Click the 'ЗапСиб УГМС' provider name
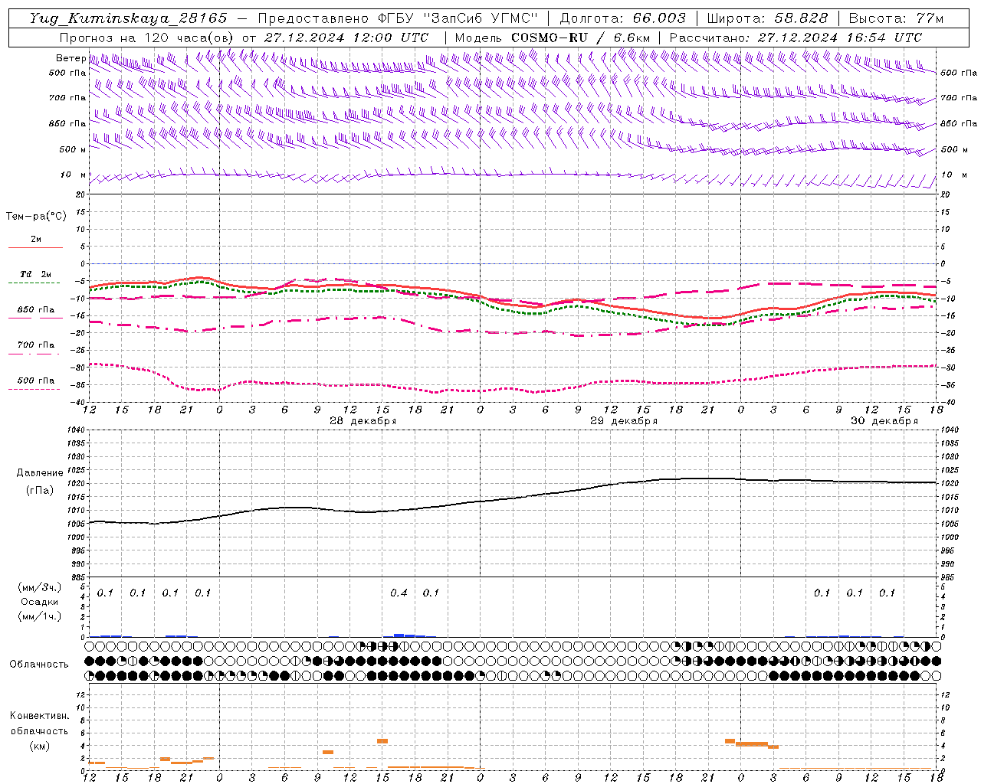The height and width of the screenshot is (784, 981). click(x=481, y=18)
